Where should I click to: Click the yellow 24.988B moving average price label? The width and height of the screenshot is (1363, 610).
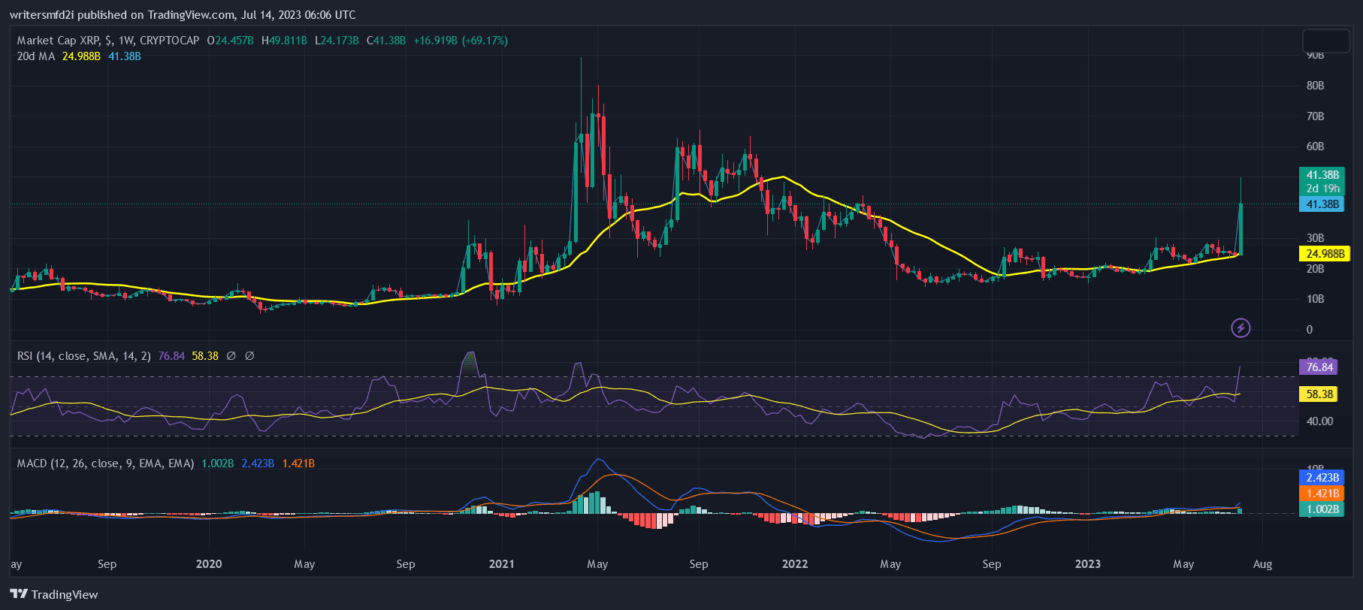1325,254
